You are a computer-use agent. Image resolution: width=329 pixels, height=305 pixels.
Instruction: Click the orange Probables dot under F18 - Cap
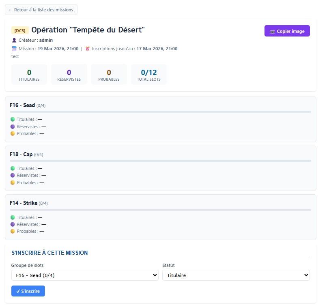13,183
